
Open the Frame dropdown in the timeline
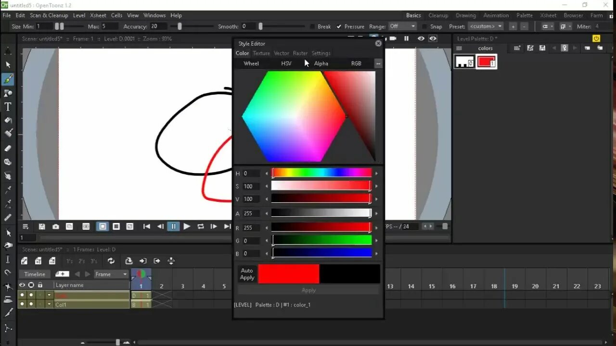tap(111, 274)
